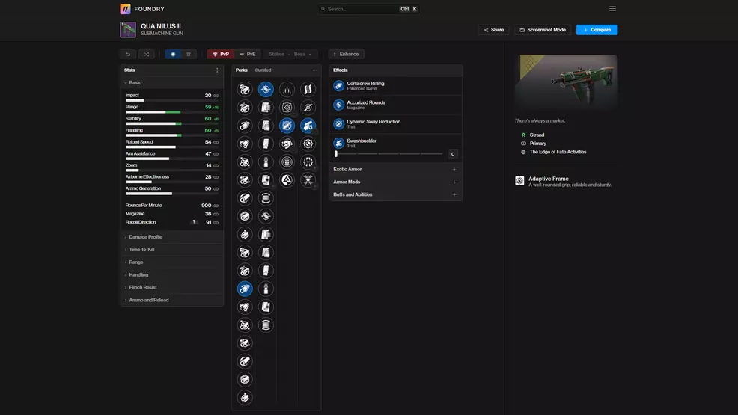738x415 pixels.
Task: Click the Adaptive Frame icon
Action: click(519, 181)
